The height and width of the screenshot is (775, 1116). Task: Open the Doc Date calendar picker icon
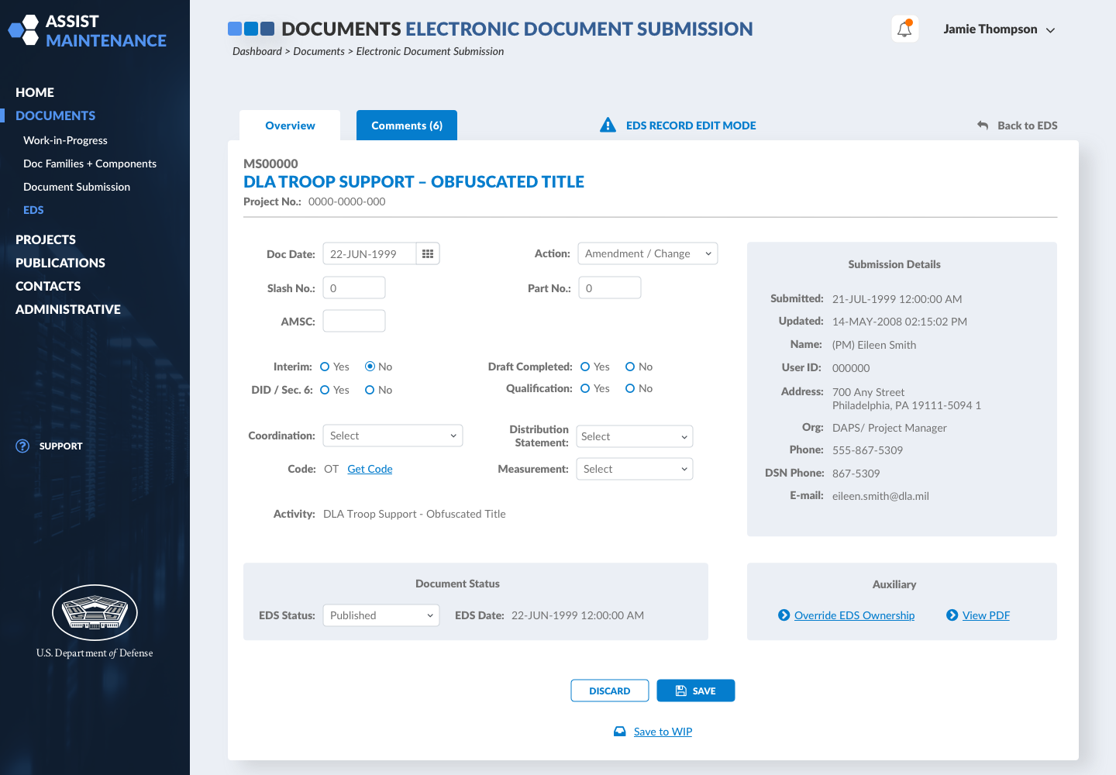(428, 253)
